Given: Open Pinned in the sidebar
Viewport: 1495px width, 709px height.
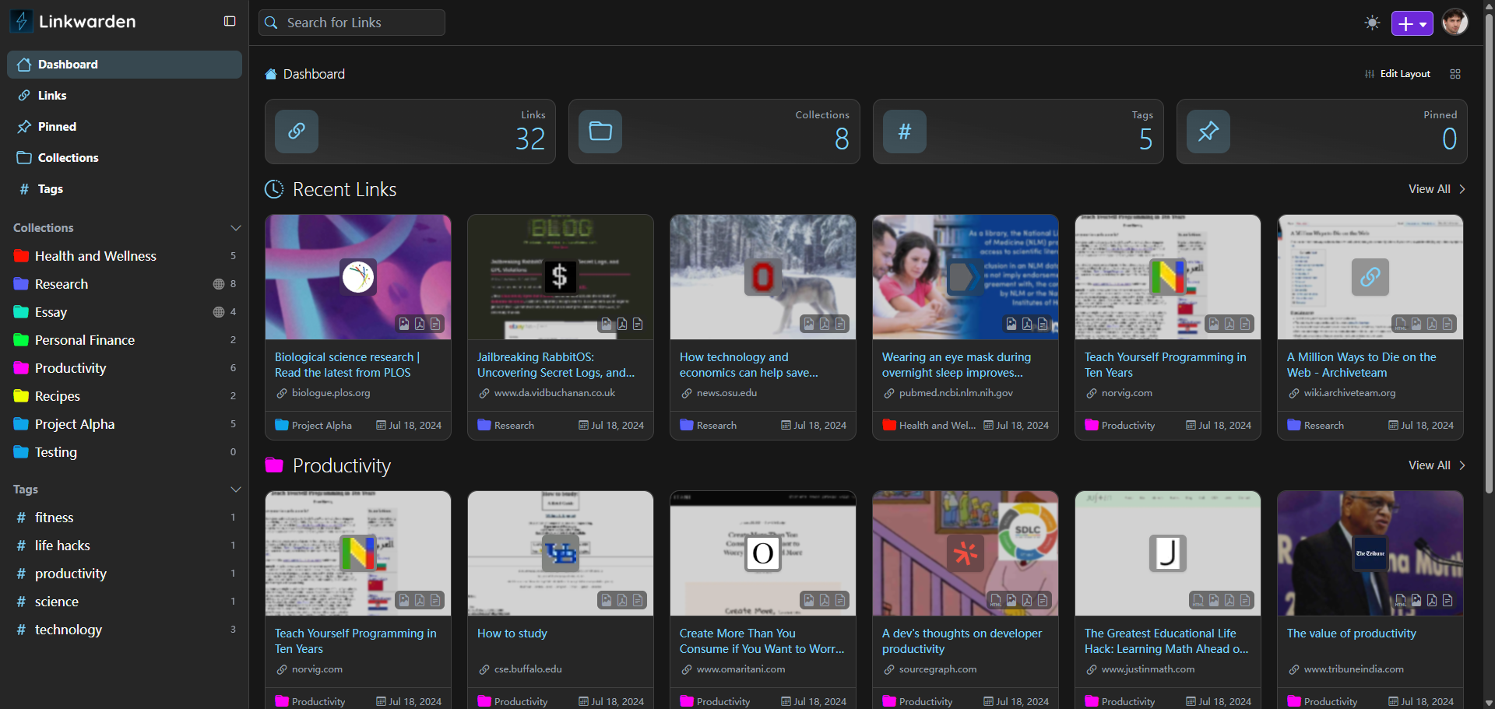Looking at the screenshot, I should (x=57, y=127).
